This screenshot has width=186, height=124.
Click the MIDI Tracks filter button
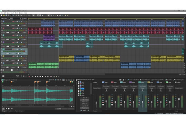(85, 102)
